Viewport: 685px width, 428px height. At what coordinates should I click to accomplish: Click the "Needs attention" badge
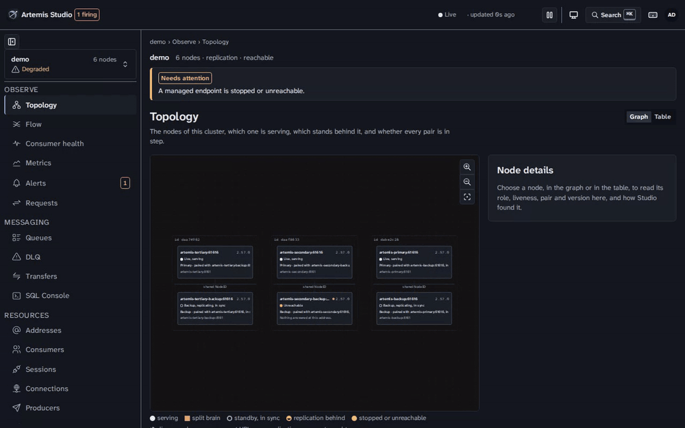185,78
